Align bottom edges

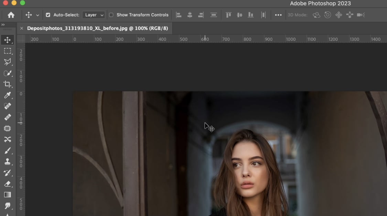(250, 15)
